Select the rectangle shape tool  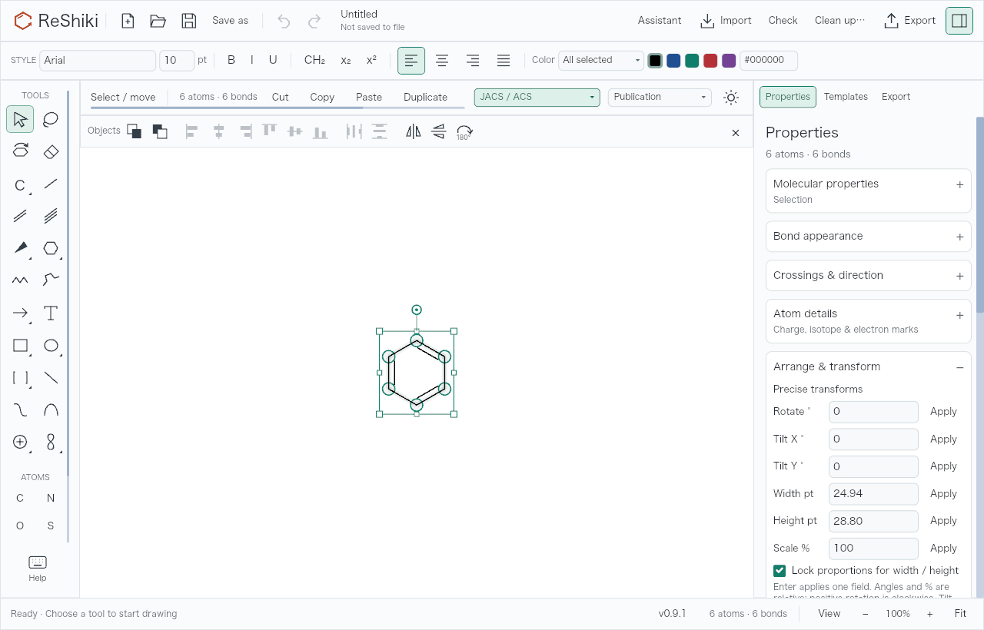[20, 345]
